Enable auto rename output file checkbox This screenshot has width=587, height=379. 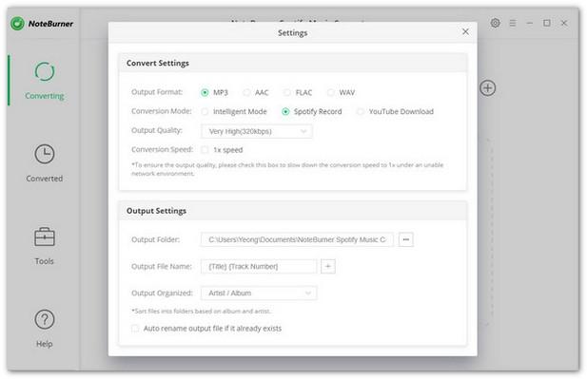(x=135, y=329)
